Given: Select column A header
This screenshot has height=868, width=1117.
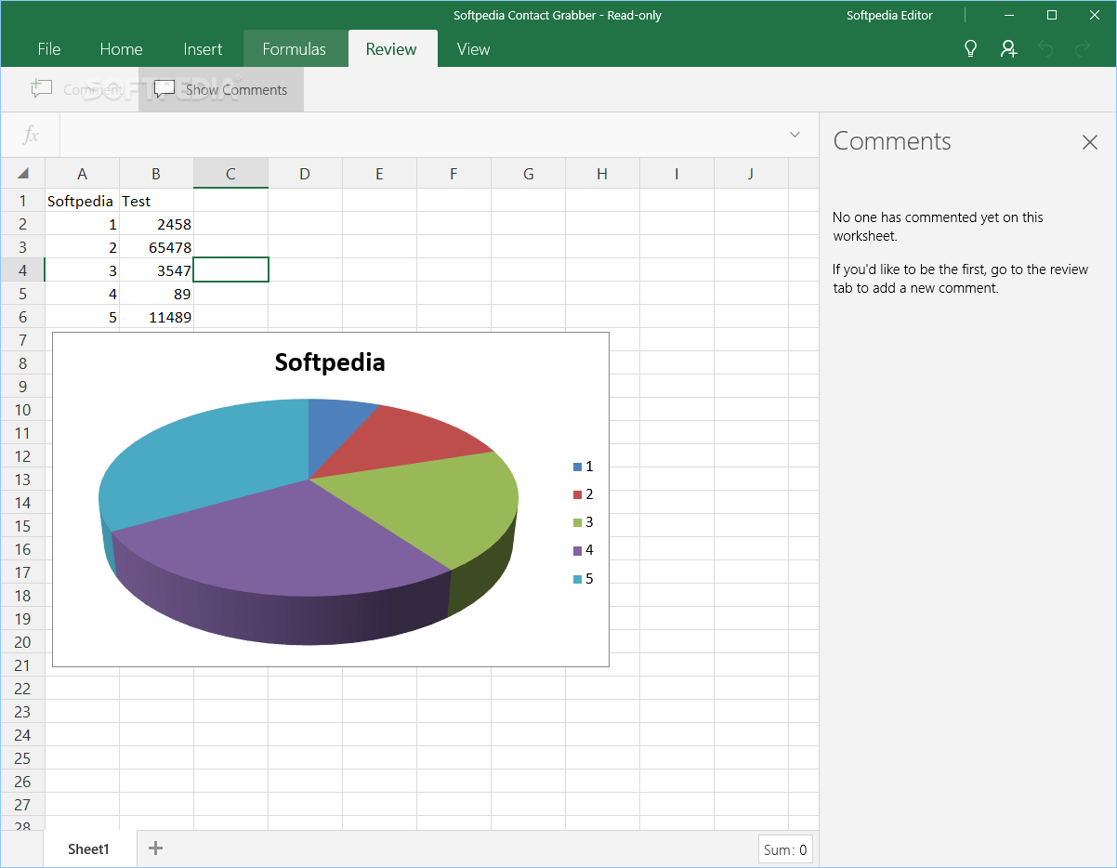Looking at the screenshot, I should pos(83,174).
